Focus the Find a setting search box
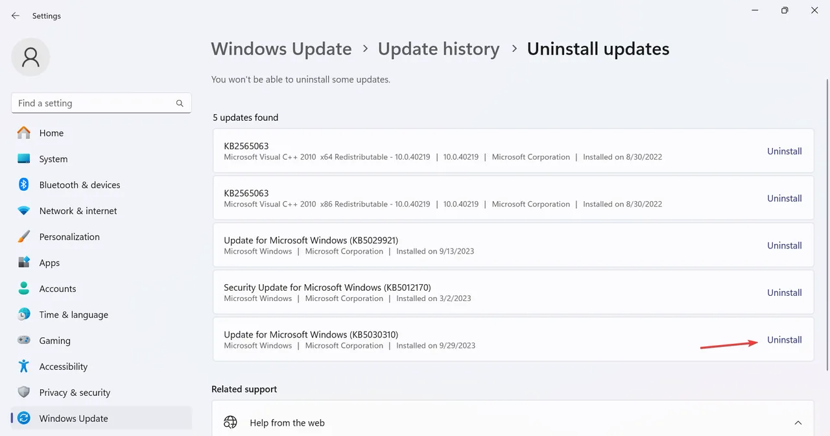830x436 pixels. coord(101,103)
